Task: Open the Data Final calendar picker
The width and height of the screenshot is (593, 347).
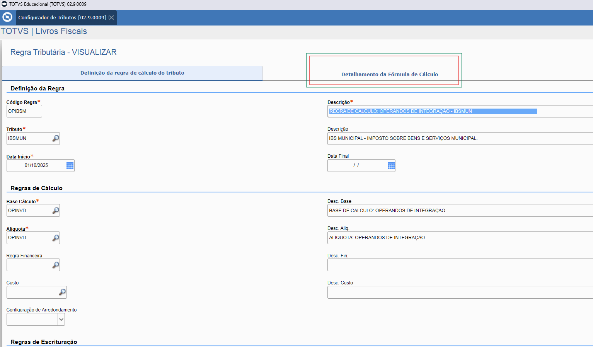Action: point(391,166)
